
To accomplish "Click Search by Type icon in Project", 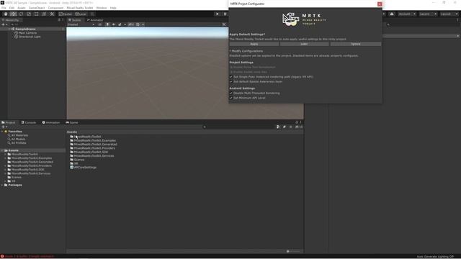I will coord(278,127).
